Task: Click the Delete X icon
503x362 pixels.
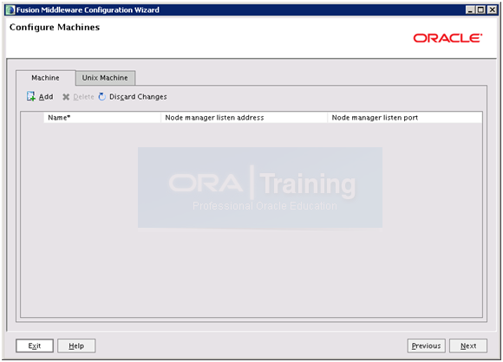Action: click(x=66, y=97)
